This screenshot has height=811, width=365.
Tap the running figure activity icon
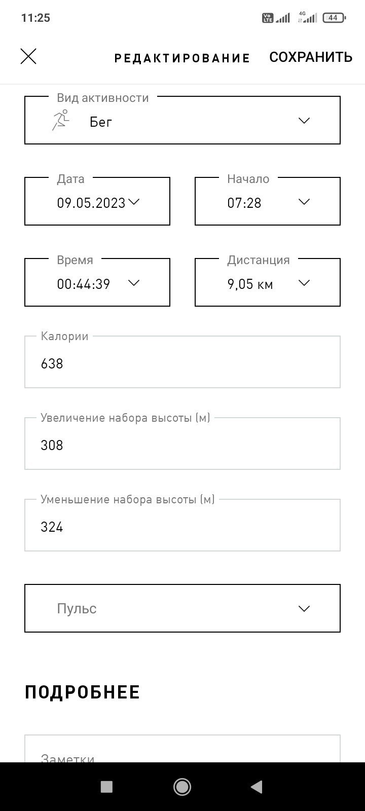60,120
